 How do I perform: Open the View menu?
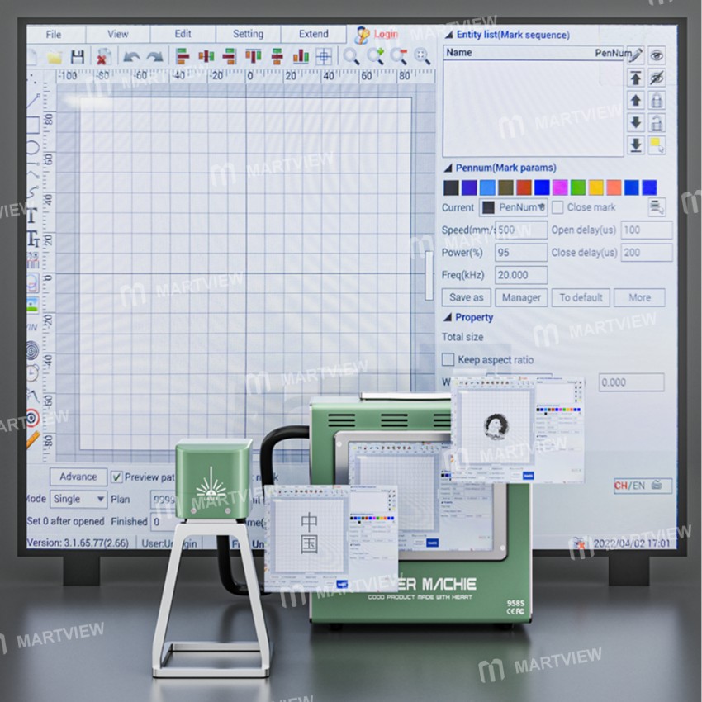tap(118, 34)
